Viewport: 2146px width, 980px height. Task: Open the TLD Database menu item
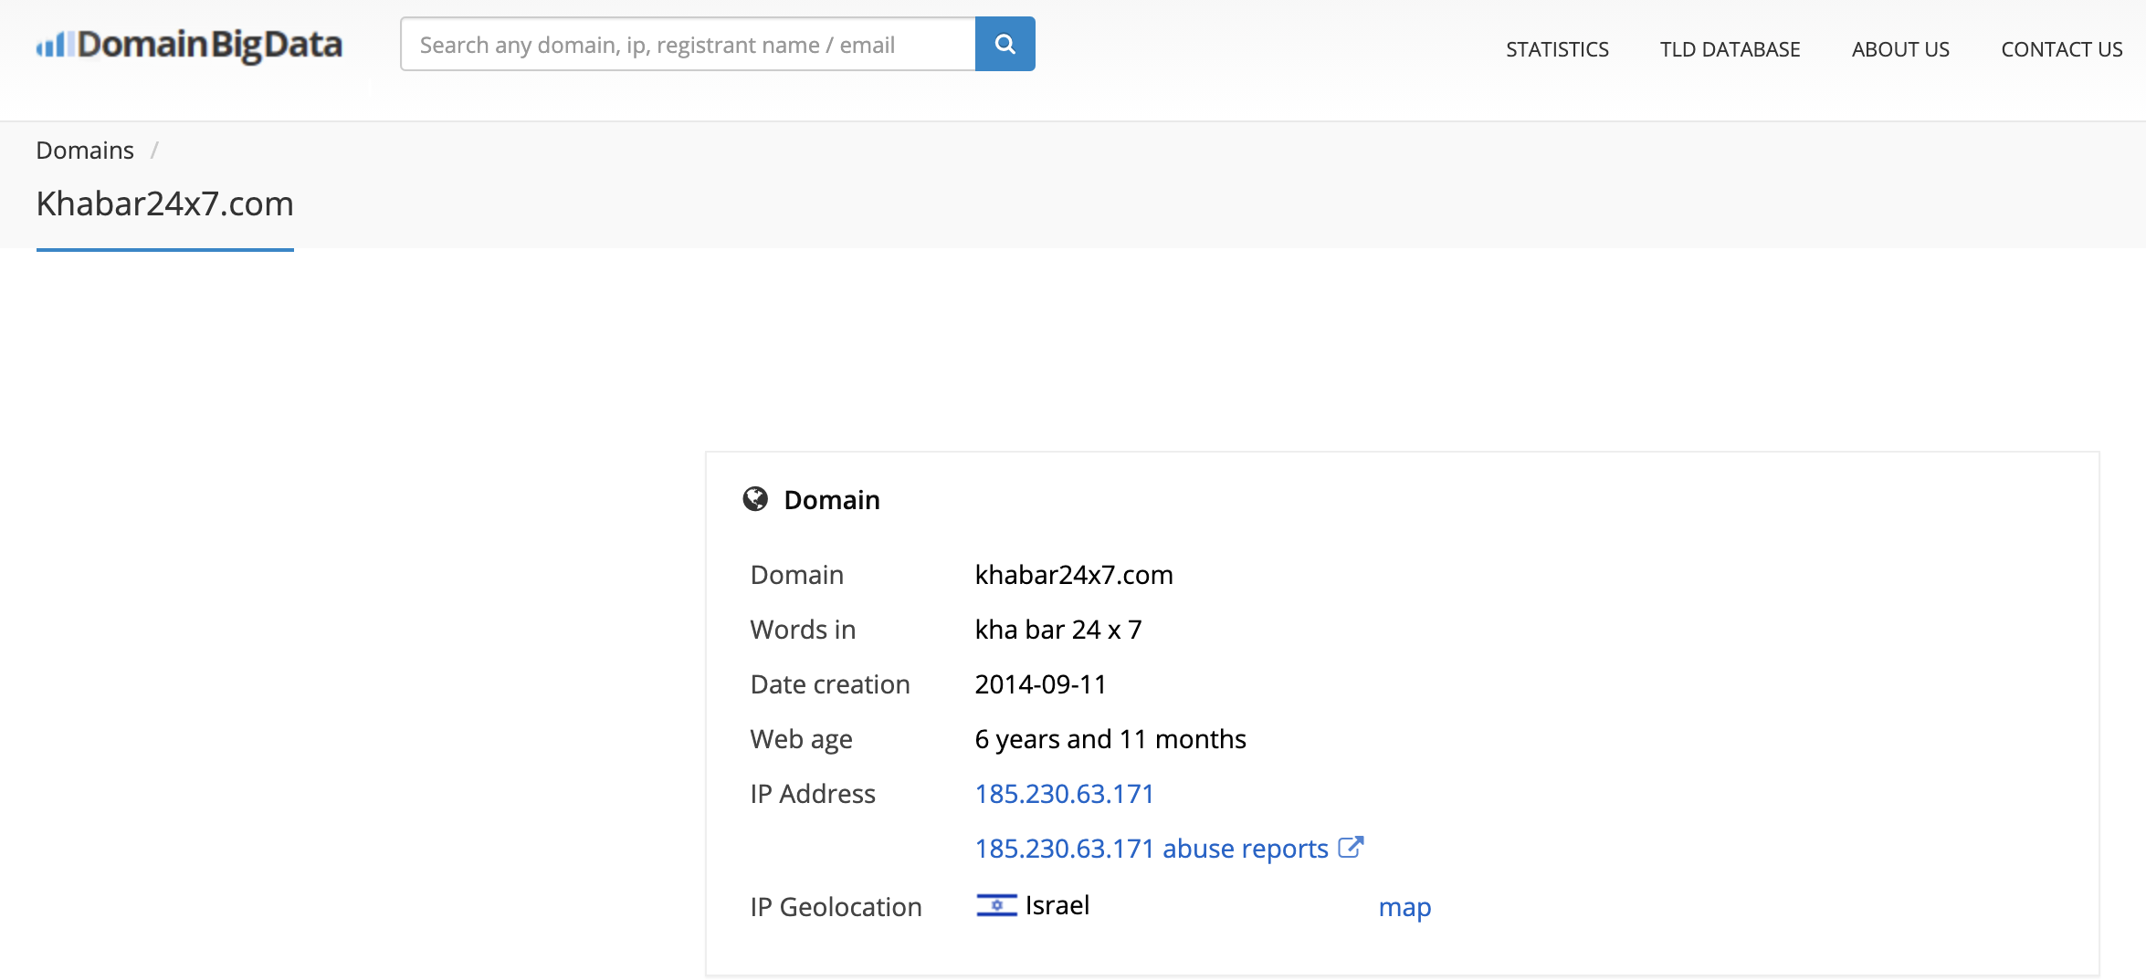click(x=1730, y=49)
